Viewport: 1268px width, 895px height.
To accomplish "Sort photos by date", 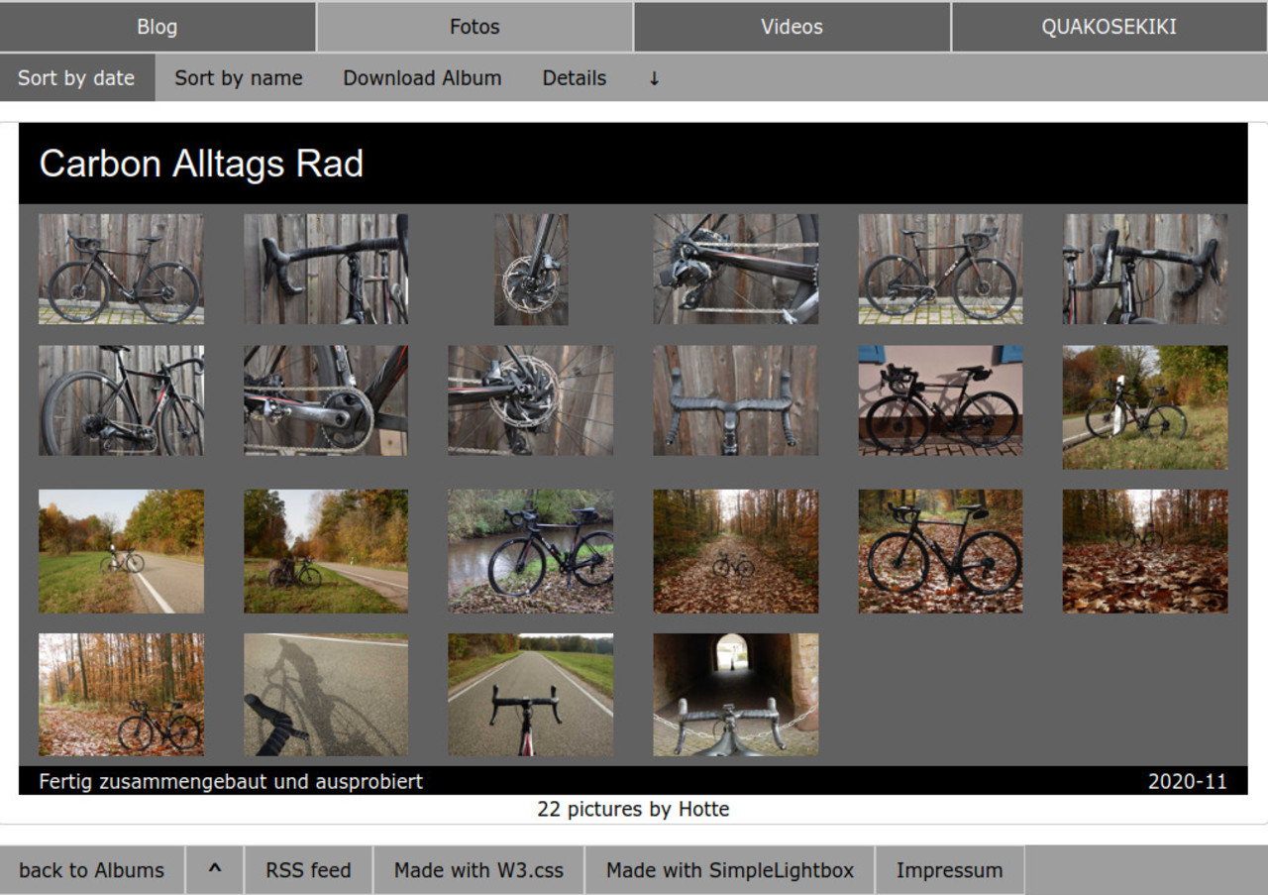I will point(76,78).
